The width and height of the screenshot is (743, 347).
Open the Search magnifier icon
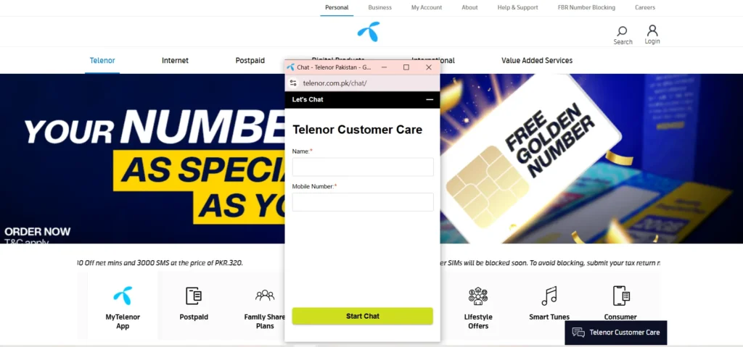622,32
